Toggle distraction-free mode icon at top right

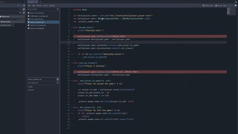tap(236, 1)
